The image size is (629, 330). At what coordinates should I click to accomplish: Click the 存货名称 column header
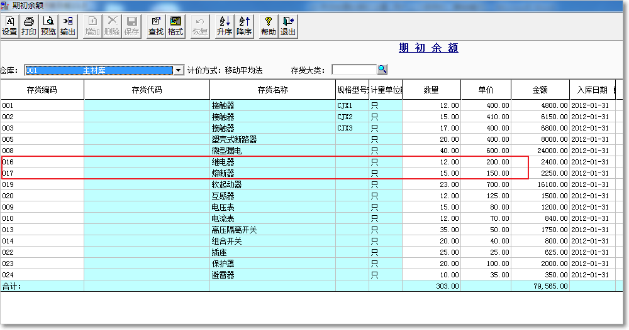[x=272, y=90]
